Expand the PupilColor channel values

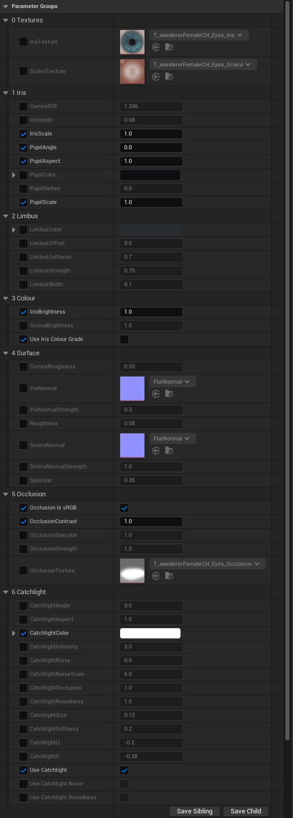click(14, 175)
